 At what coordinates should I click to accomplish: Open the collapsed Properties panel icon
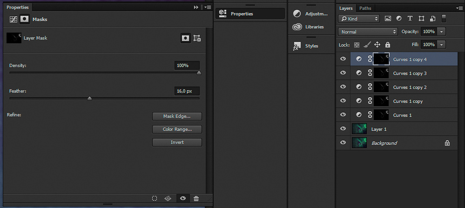[222, 13]
